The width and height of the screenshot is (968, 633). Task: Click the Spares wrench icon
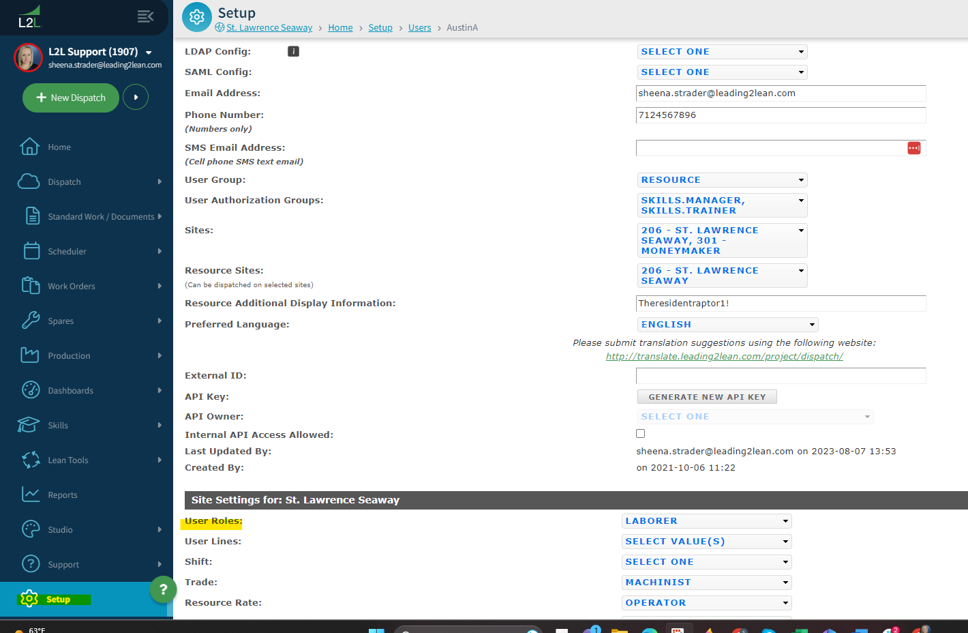[31, 321]
